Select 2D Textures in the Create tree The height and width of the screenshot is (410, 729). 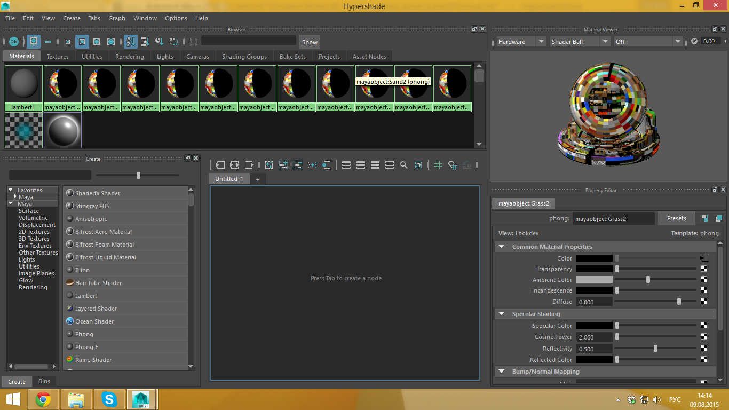(34, 232)
